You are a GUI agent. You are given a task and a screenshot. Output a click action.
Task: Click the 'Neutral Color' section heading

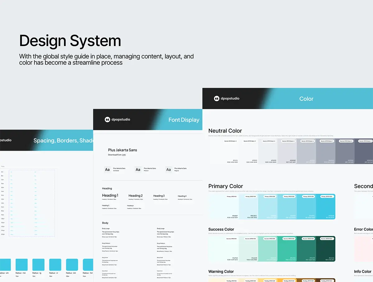point(225,131)
